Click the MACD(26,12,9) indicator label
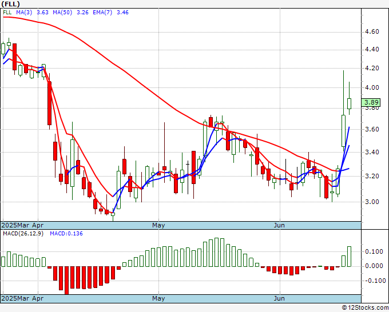Screen dimensions: 389x312 click(x=23, y=234)
